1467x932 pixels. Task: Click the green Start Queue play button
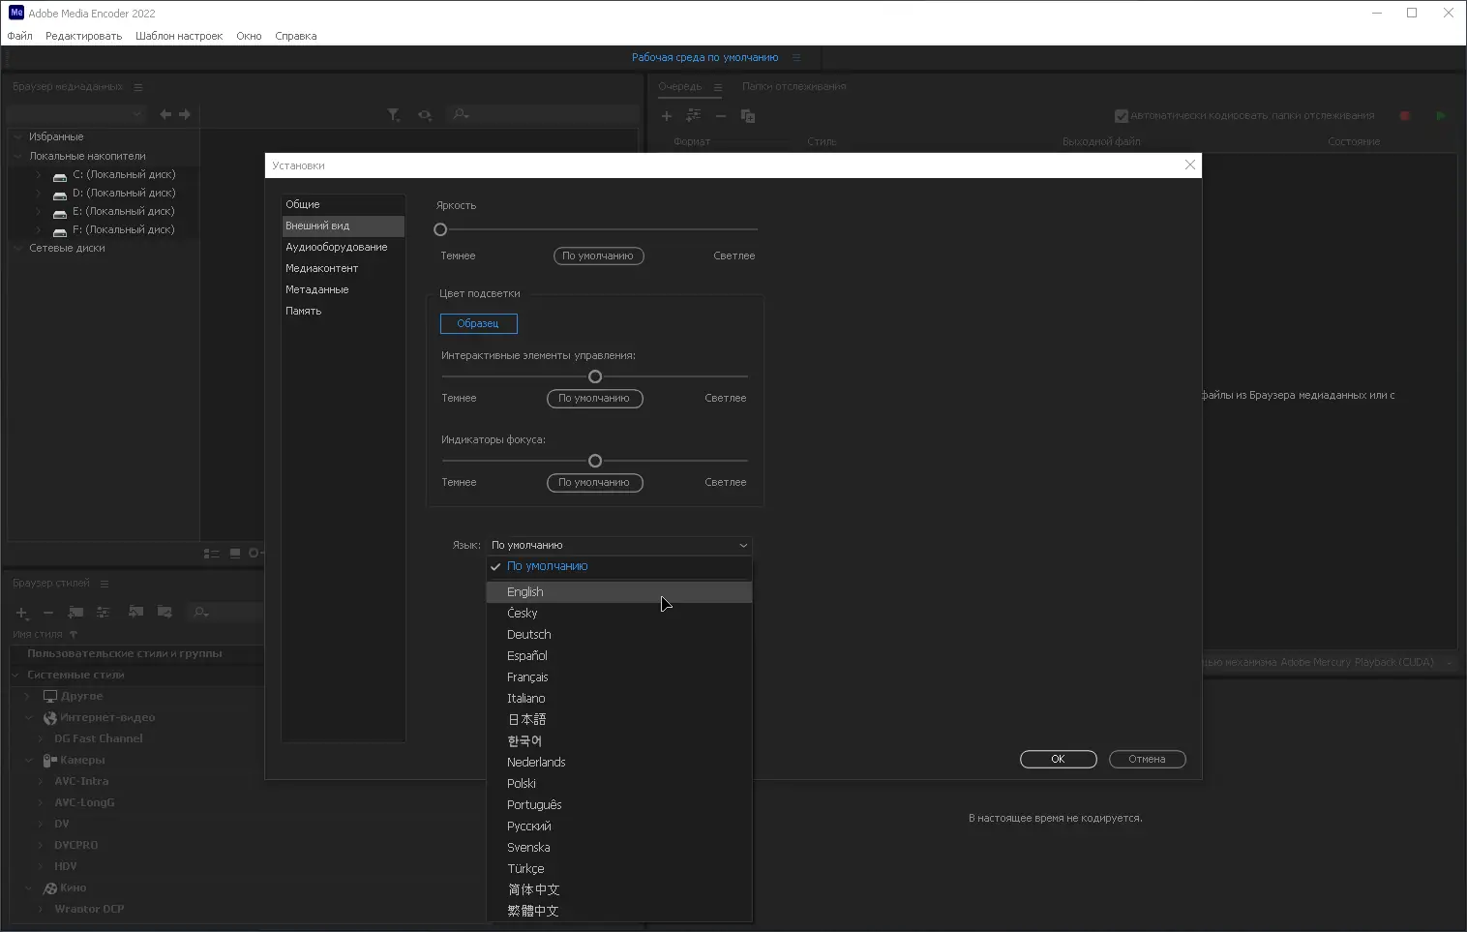(1441, 116)
